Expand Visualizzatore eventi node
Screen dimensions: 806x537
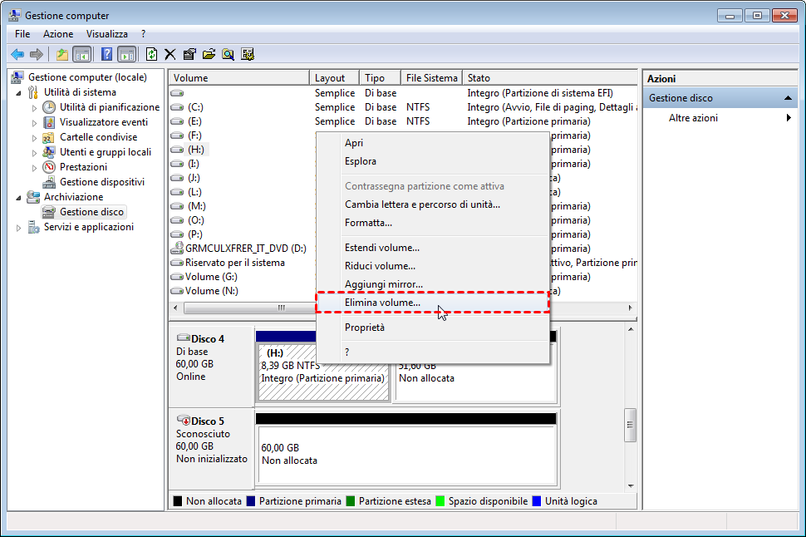(x=34, y=123)
